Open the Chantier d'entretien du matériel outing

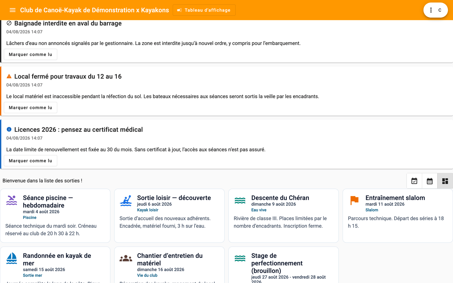coord(169,265)
